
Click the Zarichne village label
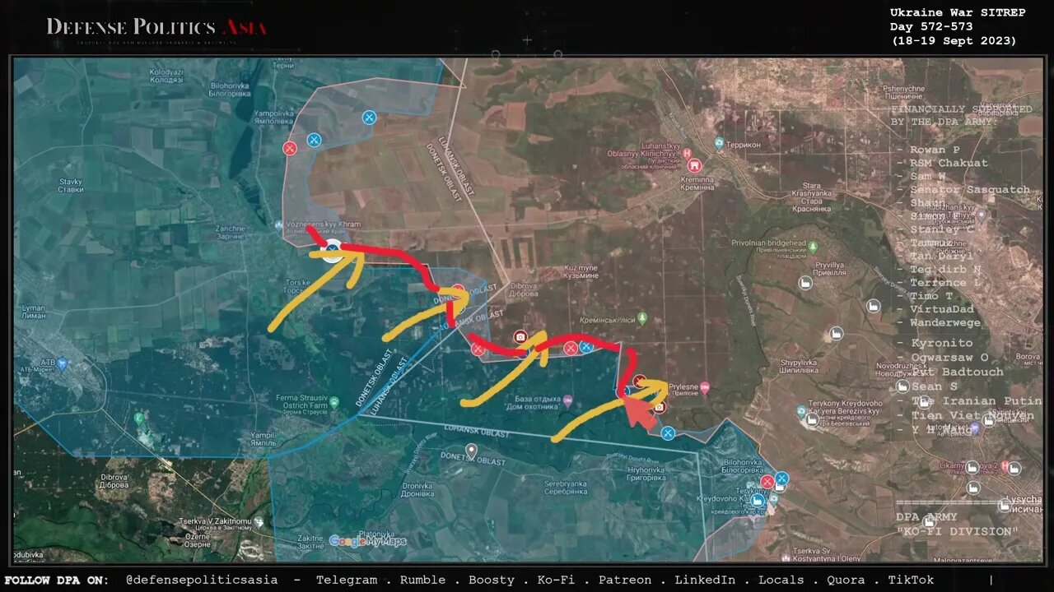[x=229, y=232]
